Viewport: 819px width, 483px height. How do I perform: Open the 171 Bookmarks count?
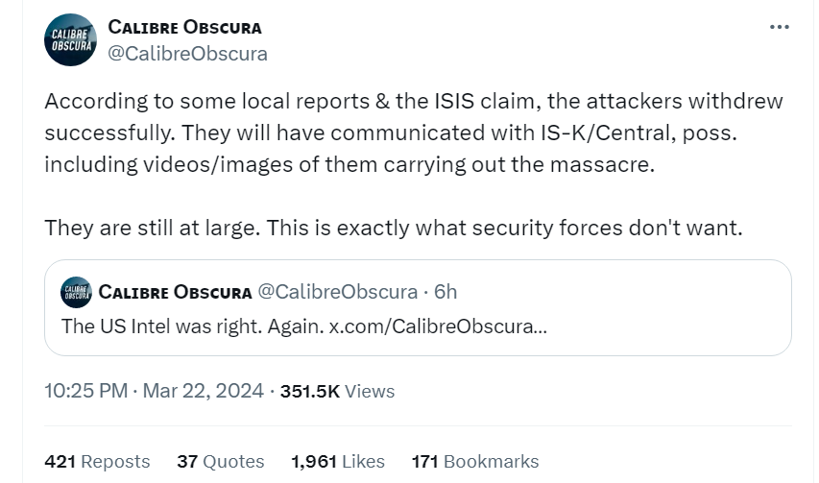(x=475, y=462)
